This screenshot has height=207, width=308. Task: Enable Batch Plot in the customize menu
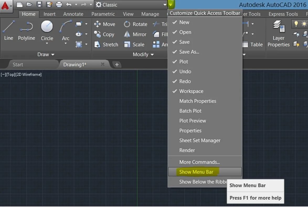click(x=205, y=111)
